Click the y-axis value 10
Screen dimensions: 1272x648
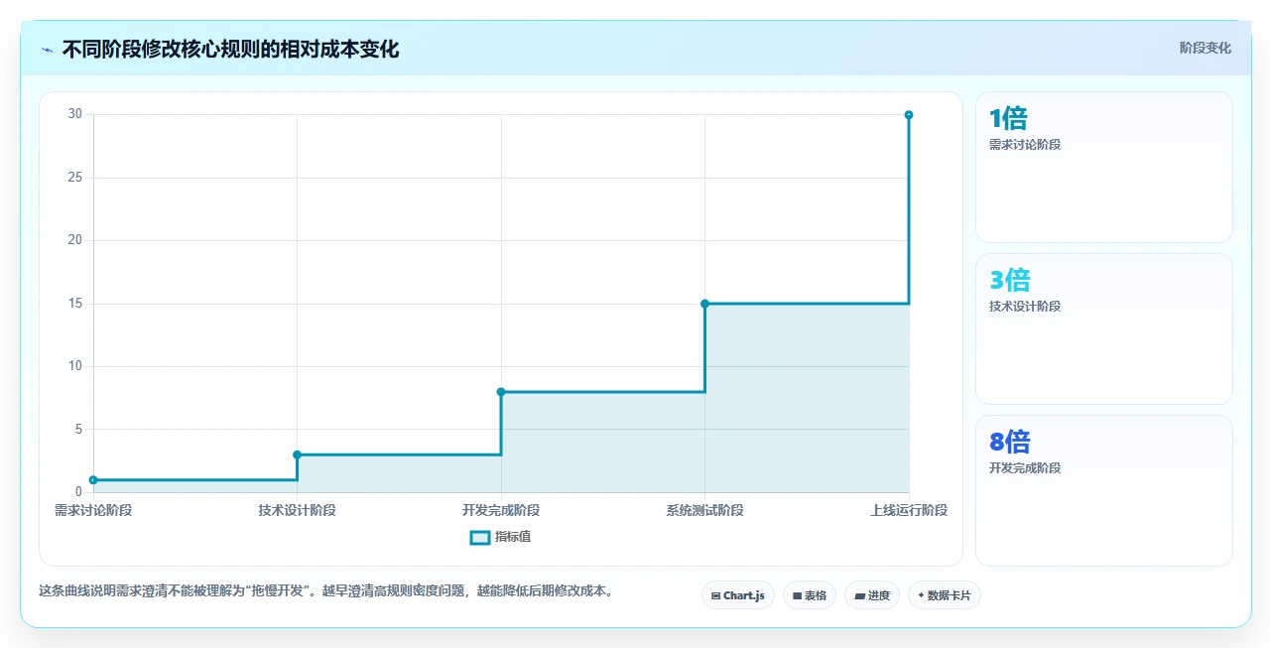coord(75,366)
